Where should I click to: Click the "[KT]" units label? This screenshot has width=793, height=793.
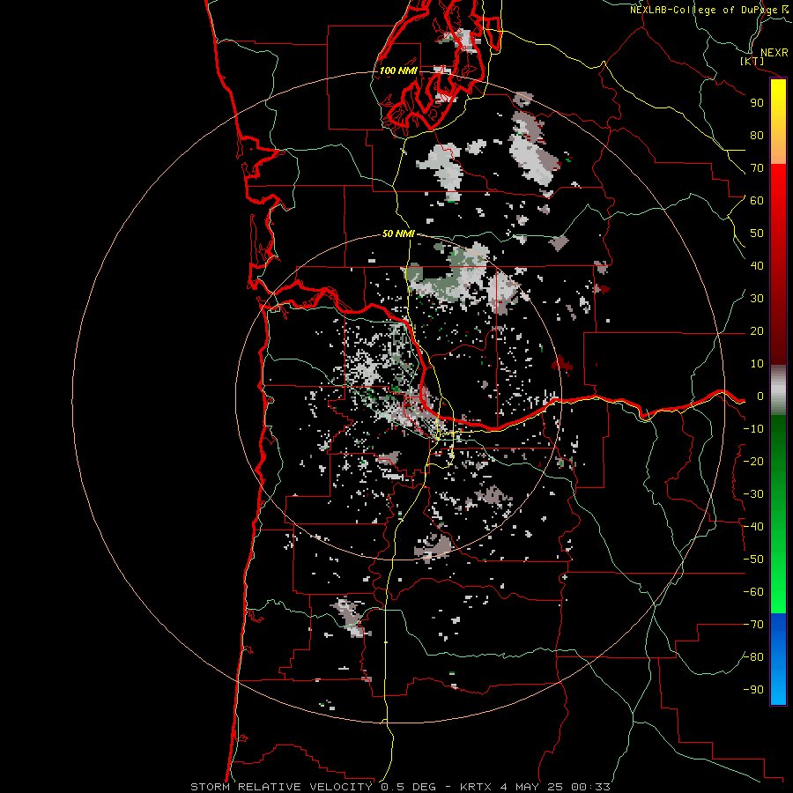click(752, 61)
